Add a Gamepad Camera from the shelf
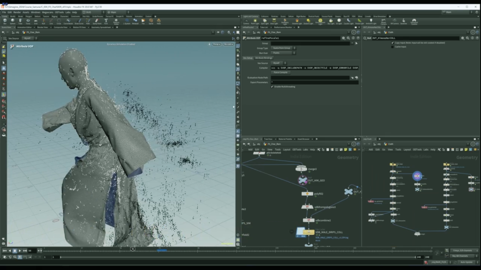The image size is (481, 270). [x=414, y=22]
